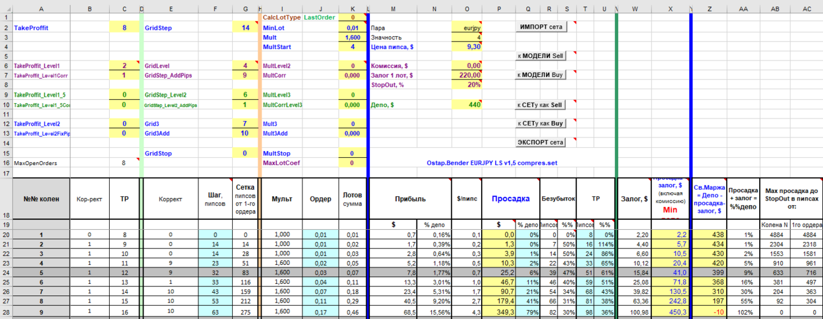Select the GridStep_AddPips value cell
The image size is (823, 319).
tap(245, 75)
